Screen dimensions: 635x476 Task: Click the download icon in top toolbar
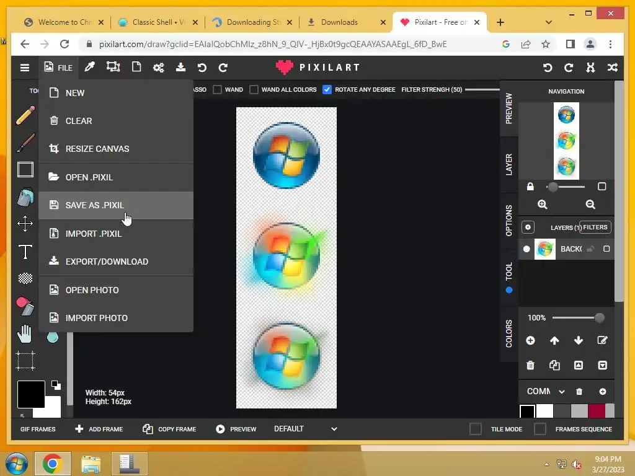[x=180, y=67]
